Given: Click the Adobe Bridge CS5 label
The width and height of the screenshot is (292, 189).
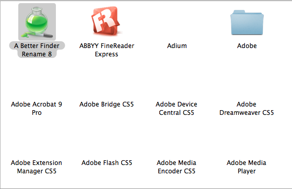Looking at the screenshot, I should tap(107, 104).
